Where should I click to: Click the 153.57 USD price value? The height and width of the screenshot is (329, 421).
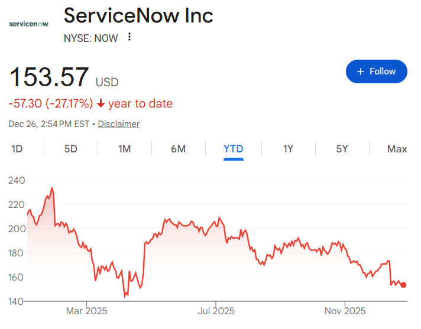[x=48, y=77]
